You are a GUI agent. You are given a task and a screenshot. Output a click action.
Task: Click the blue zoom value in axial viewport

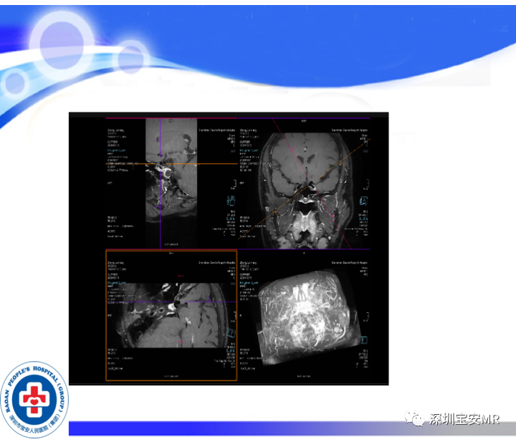231,350
